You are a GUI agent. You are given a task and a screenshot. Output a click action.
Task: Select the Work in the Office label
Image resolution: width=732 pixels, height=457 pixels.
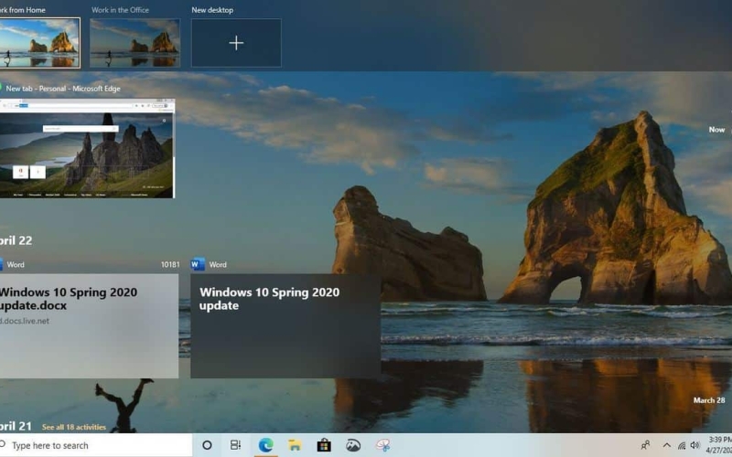pyautogui.click(x=120, y=10)
